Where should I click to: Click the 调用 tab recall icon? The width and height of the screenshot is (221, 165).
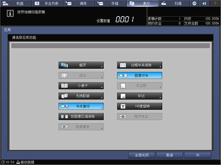(68, 3)
